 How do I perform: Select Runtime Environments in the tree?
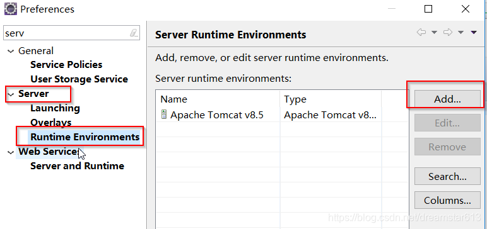tap(85, 137)
